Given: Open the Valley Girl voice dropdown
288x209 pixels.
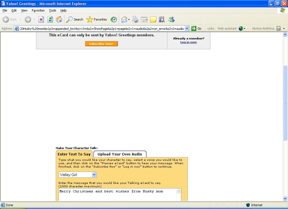Looking at the screenshot, I should pos(78,175).
